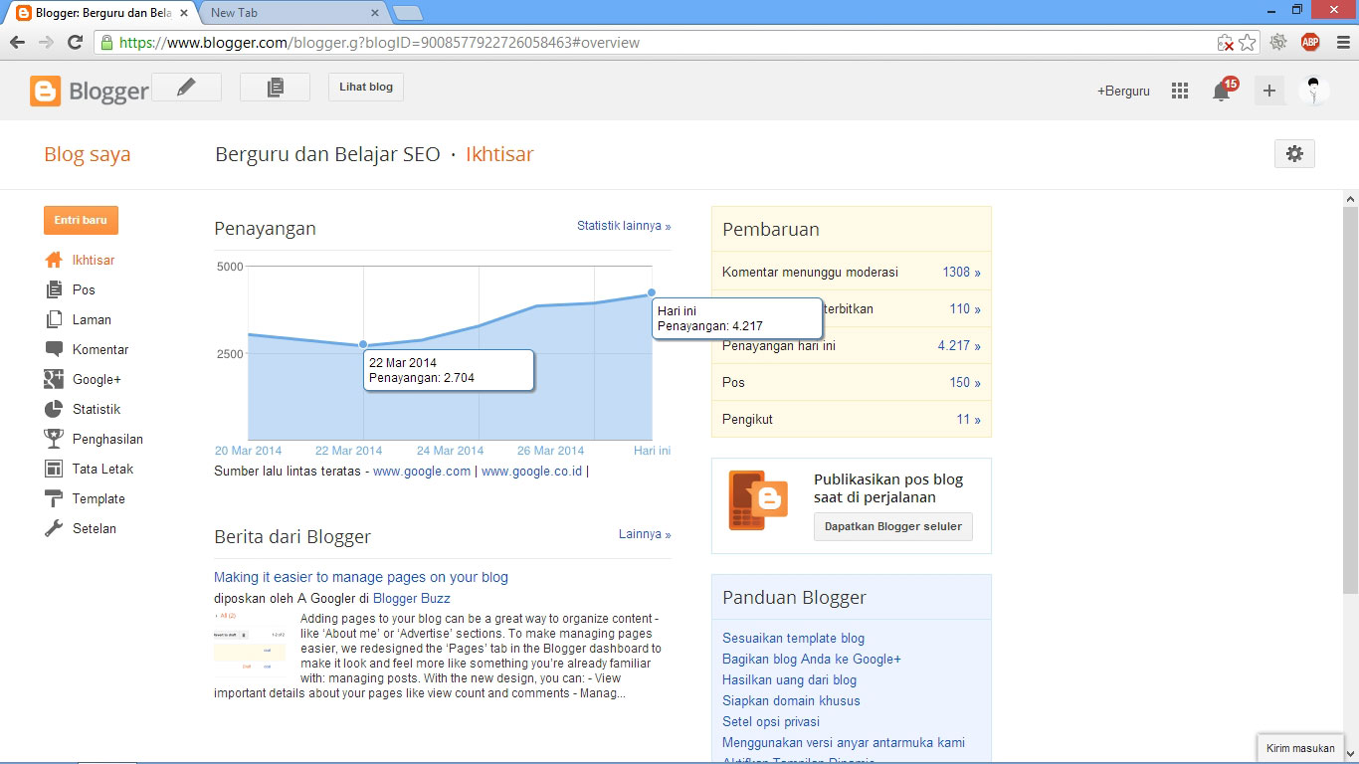Click the Tata Letak layout icon

point(54,469)
